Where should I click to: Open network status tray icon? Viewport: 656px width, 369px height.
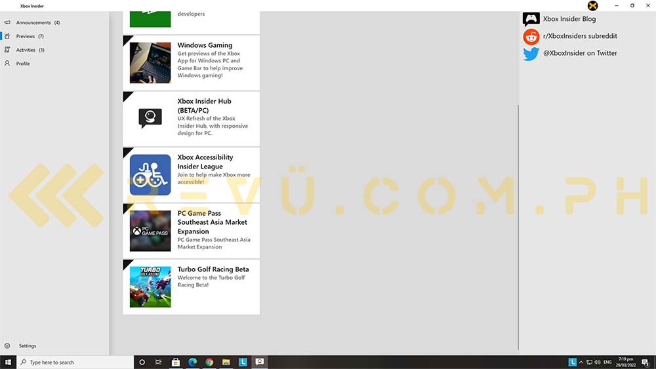coord(589,362)
